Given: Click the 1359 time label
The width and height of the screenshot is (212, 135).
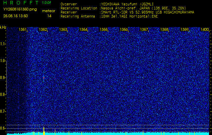Looking at the screenshot, I should pos(185,29).
